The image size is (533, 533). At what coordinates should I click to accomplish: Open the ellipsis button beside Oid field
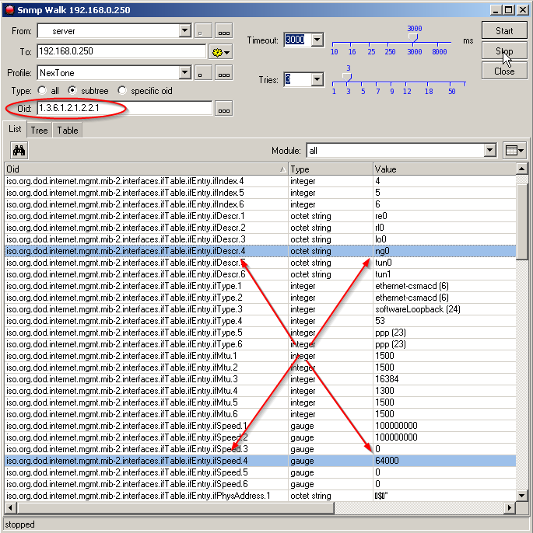pyautogui.click(x=224, y=109)
